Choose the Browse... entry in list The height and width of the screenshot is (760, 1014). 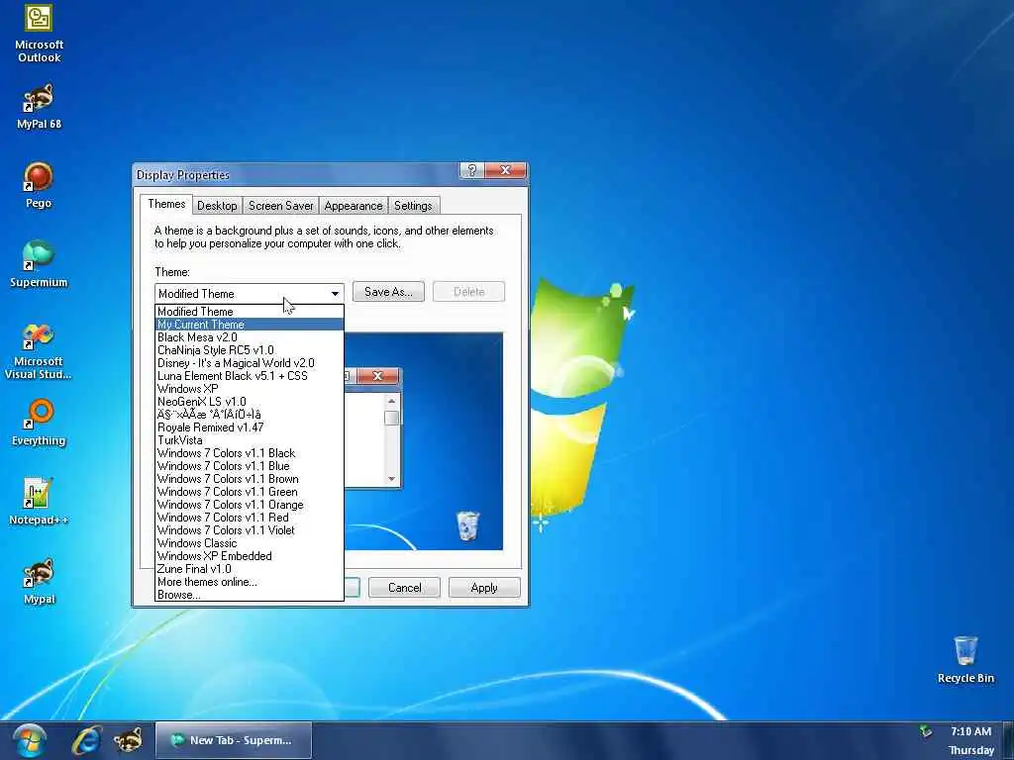(x=250, y=595)
